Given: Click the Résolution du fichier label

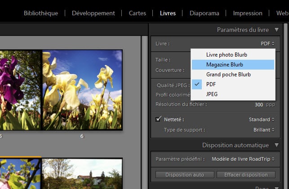Looking at the screenshot, I should (x=181, y=104).
